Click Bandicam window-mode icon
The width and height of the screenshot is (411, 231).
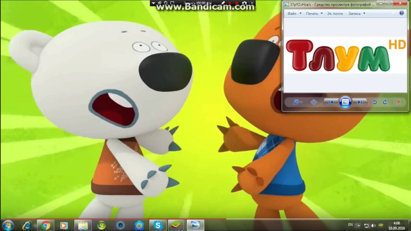tap(160, 3)
